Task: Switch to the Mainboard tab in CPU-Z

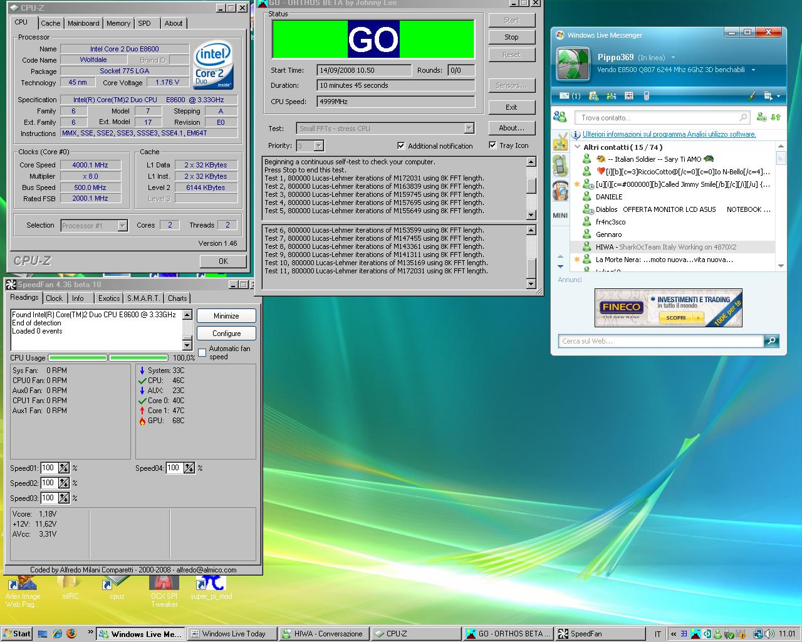Action: [x=83, y=23]
